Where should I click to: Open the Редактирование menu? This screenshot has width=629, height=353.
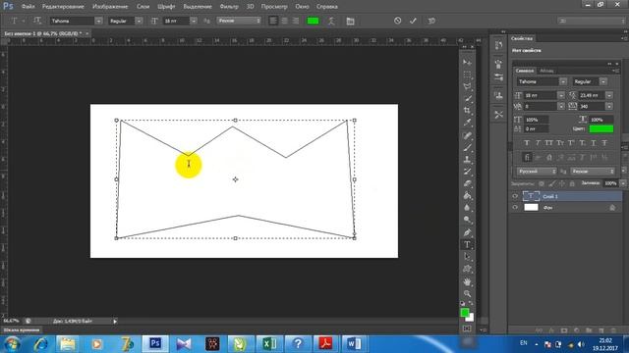[63, 7]
